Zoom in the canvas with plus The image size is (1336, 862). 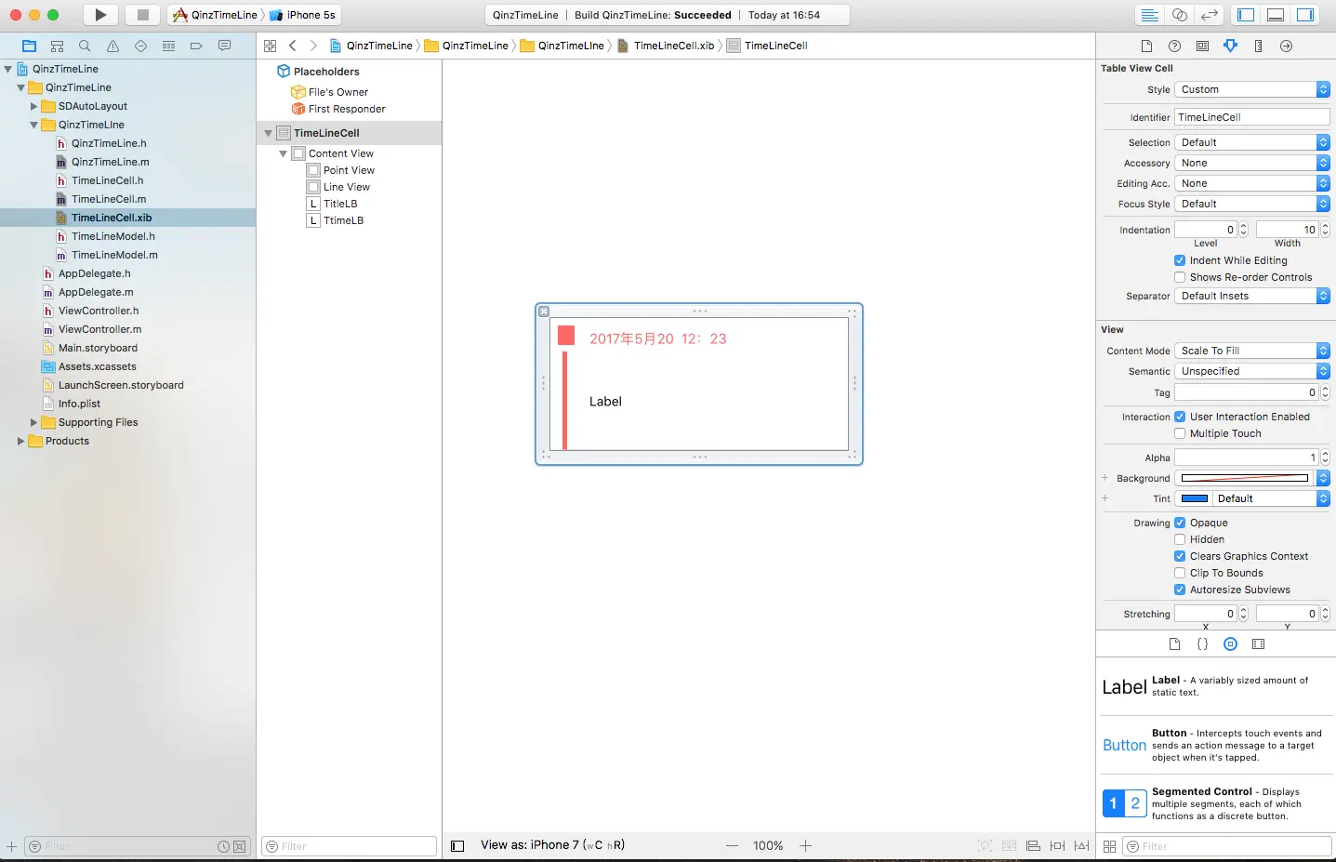[x=805, y=845]
